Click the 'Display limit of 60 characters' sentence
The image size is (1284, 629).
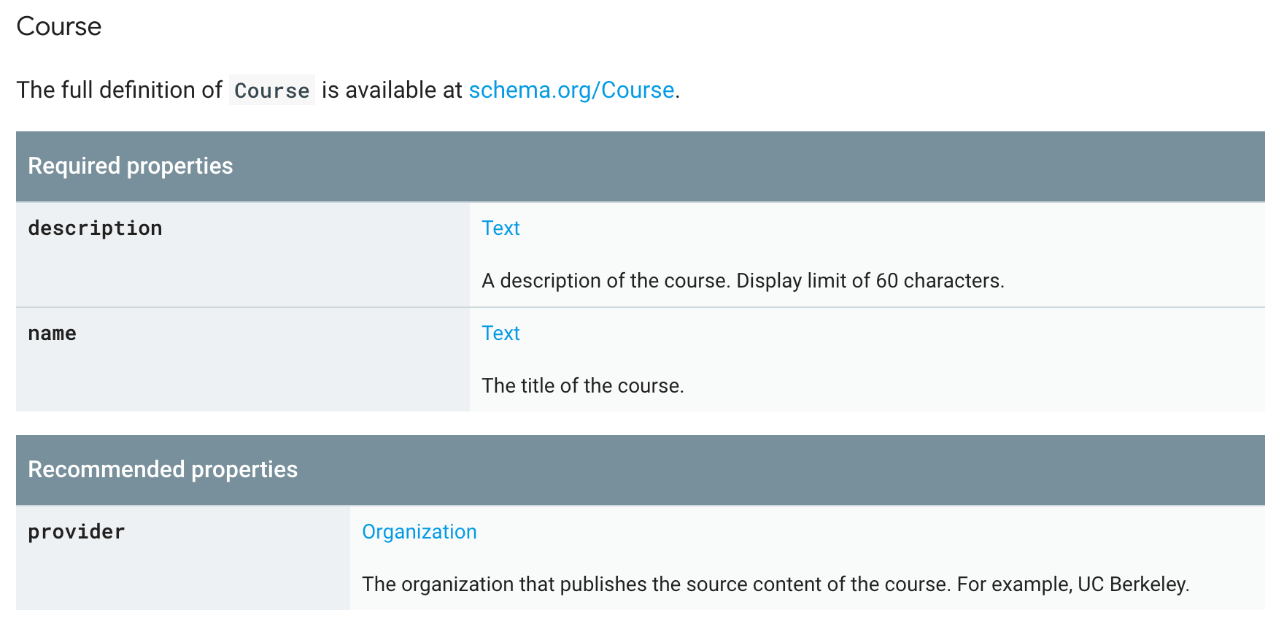coord(870,281)
